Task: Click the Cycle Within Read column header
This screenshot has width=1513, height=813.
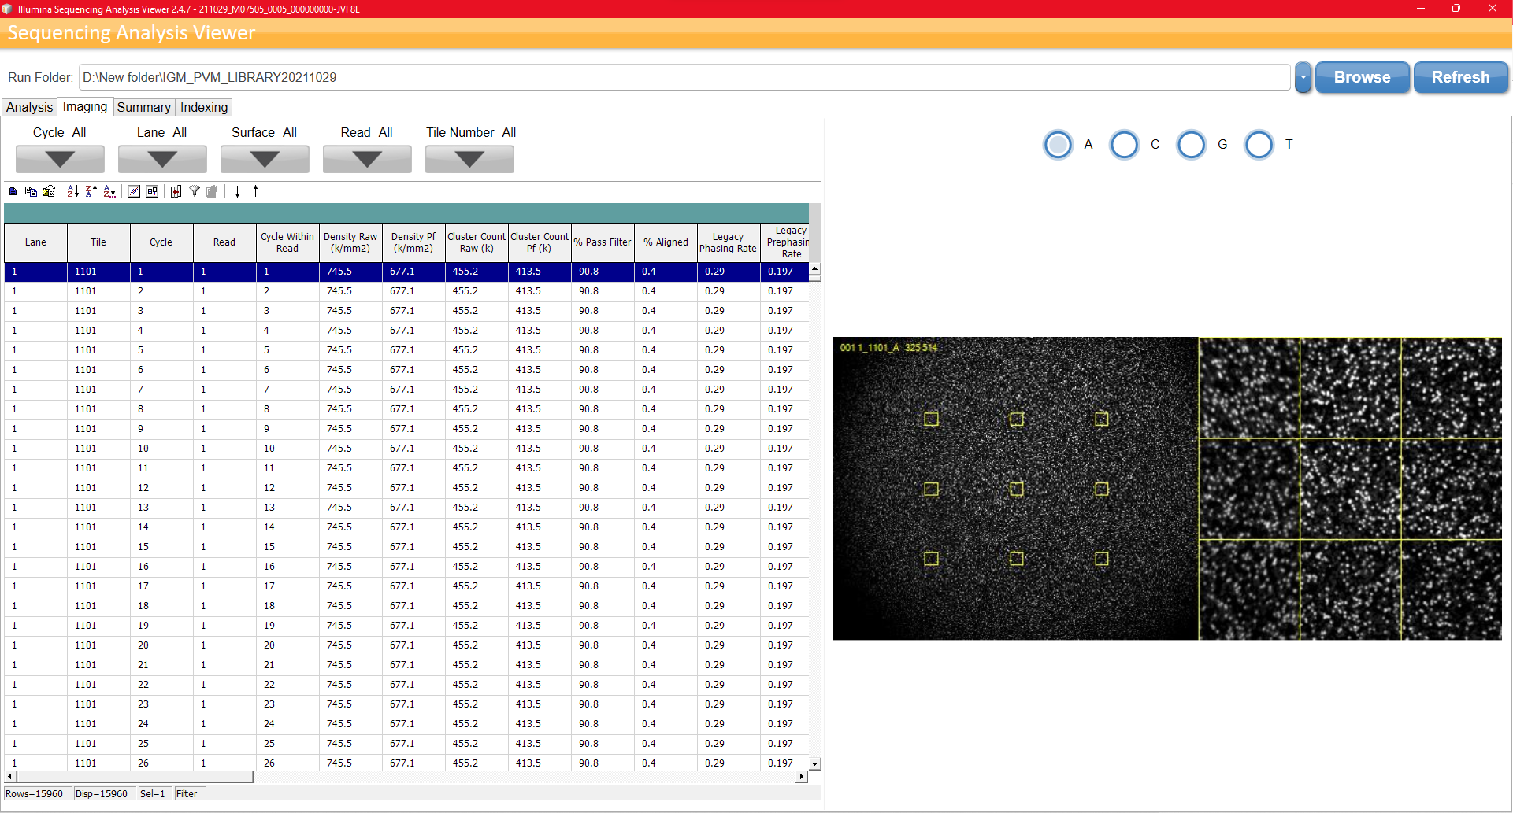Action: 287,242
